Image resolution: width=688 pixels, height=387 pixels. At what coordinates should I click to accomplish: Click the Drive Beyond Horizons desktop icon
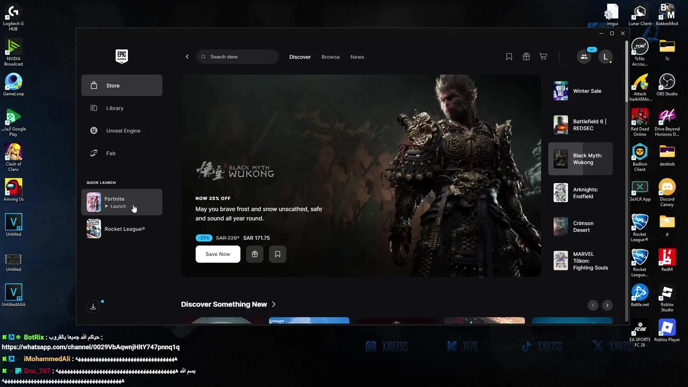coord(667,123)
